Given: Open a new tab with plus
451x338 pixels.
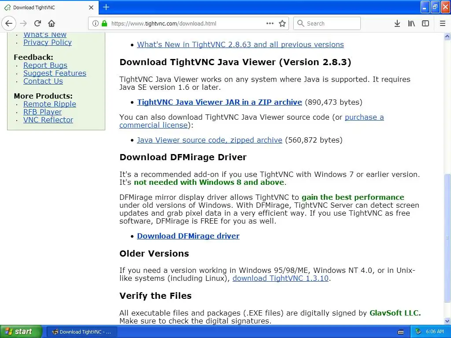Looking at the screenshot, I should point(106,7).
